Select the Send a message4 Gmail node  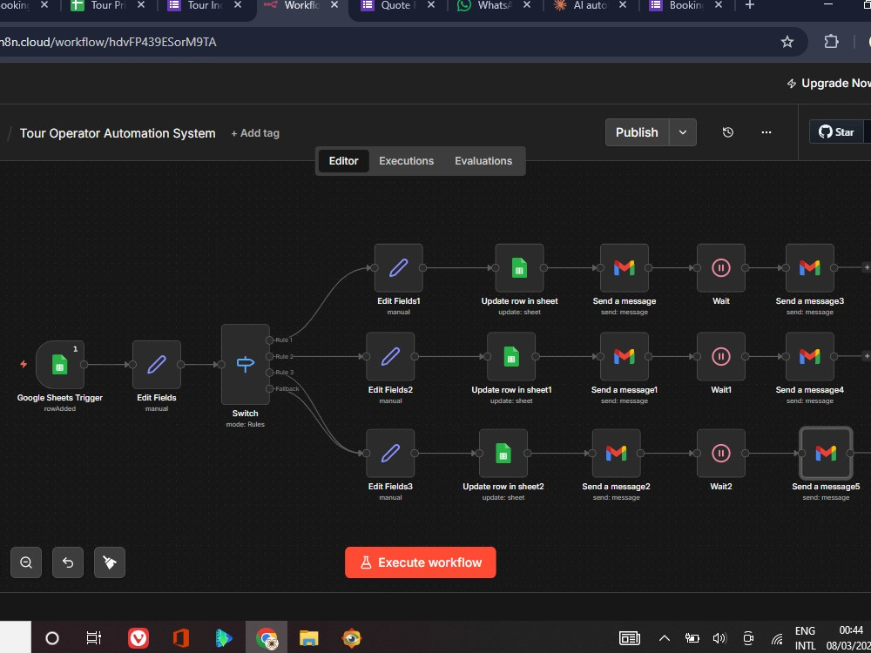point(810,356)
